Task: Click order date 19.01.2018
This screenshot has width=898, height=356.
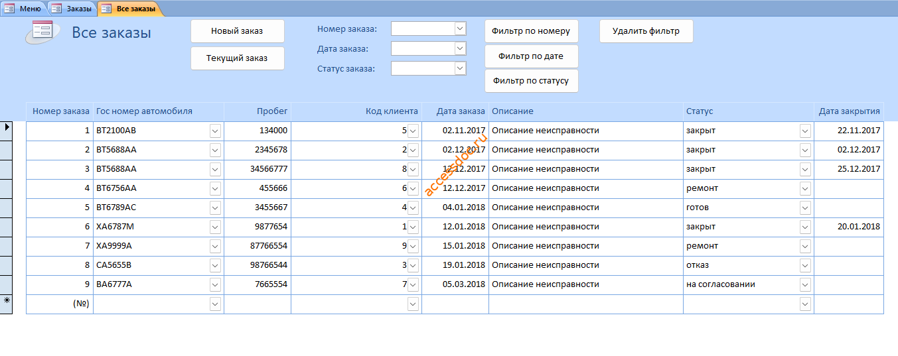Action: pos(455,266)
